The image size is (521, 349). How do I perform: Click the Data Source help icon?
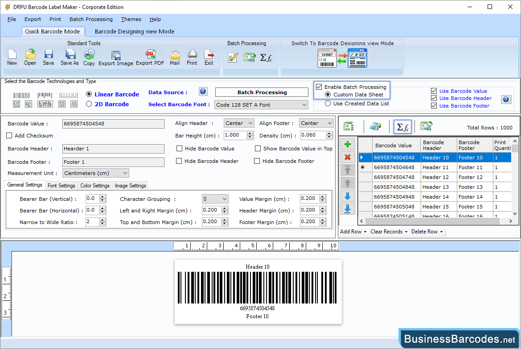point(203,91)
